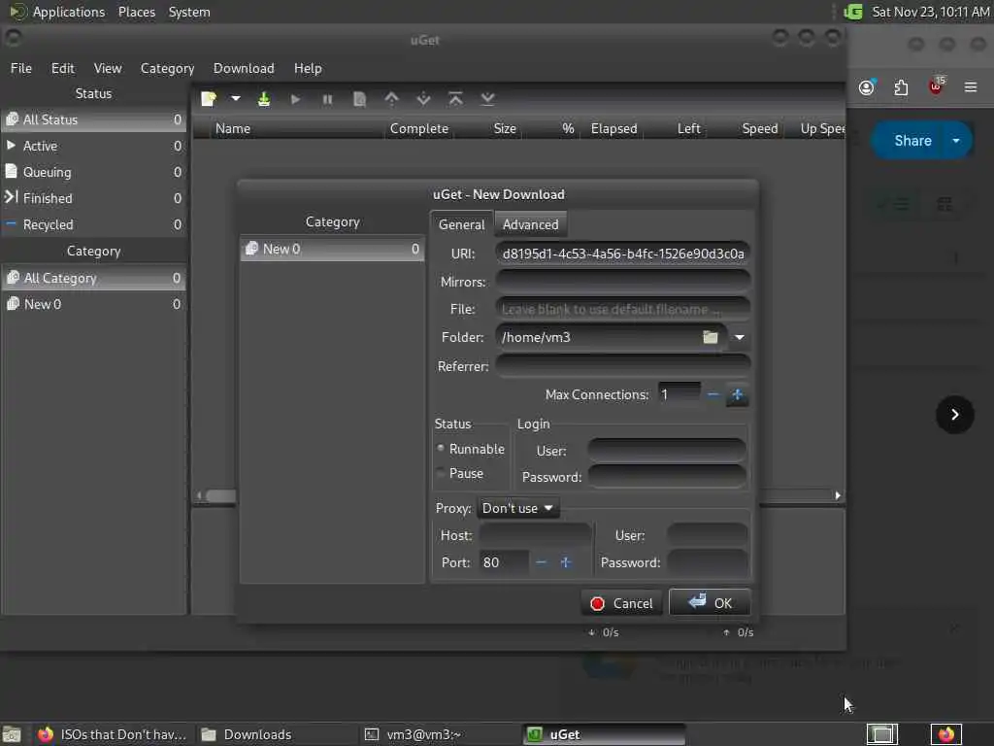Click the Elapsed column header
The image size is (994, 746).
pos(613,129)
